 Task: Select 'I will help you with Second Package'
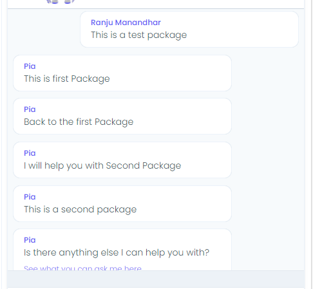pyautogui.click(x=102, y=165)
